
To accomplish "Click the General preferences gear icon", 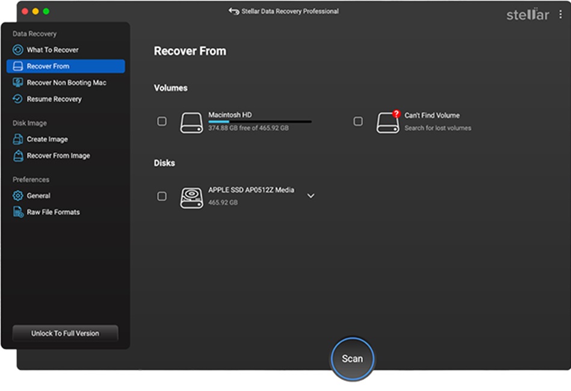I will pos(17,196).
